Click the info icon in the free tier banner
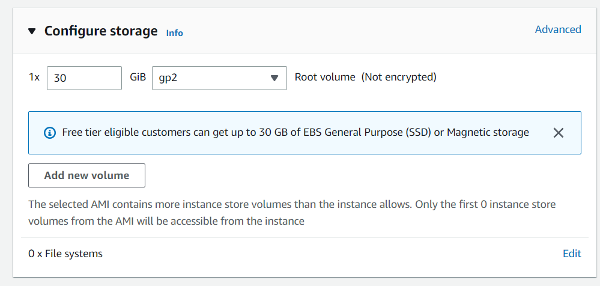Screen dimensions: 600x286 point(50,133)
